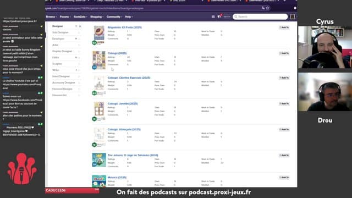Open the Mexica (2025) game link
352x198 pixels.
[x=117, y=177]
